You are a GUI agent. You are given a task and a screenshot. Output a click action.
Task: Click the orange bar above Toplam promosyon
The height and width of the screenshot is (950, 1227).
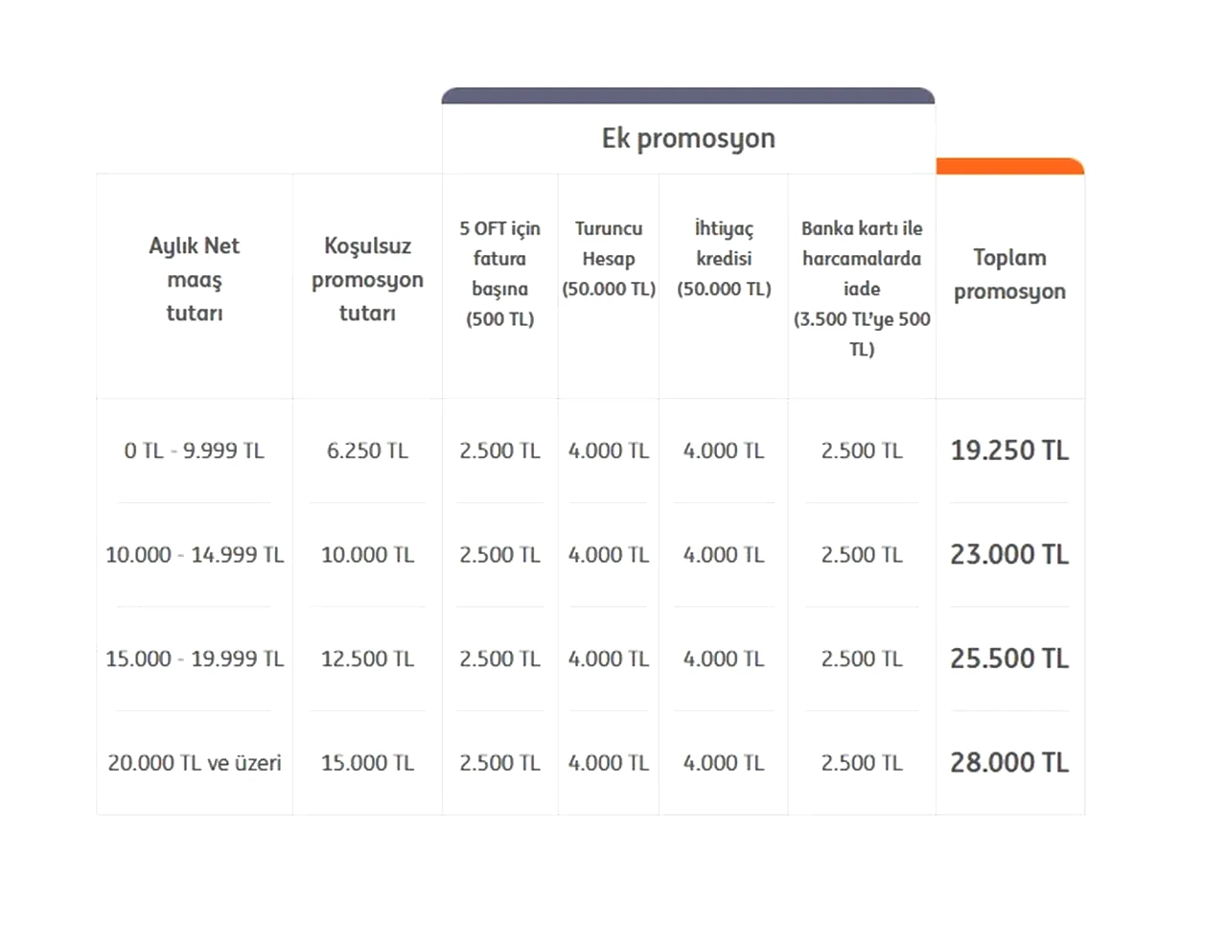[1009, 167]
